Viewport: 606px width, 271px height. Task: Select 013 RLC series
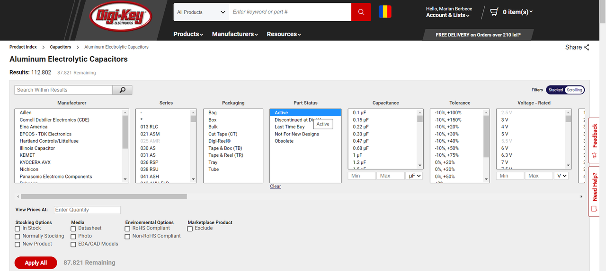(x=163, y=127)
